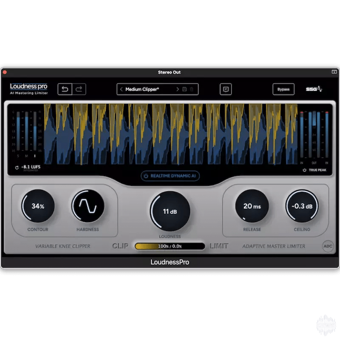Screen dimensions: 340x340
Task: Open the comment/info speech bubble icon
Action: [x=226, y=89]
